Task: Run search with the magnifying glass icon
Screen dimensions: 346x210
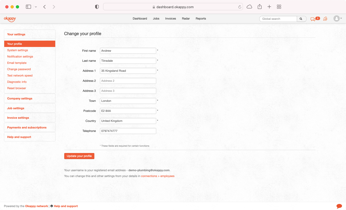Action: (x=301, y=19)
